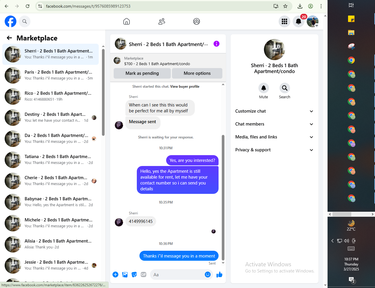Expand Chat members section

coord(275,124)
